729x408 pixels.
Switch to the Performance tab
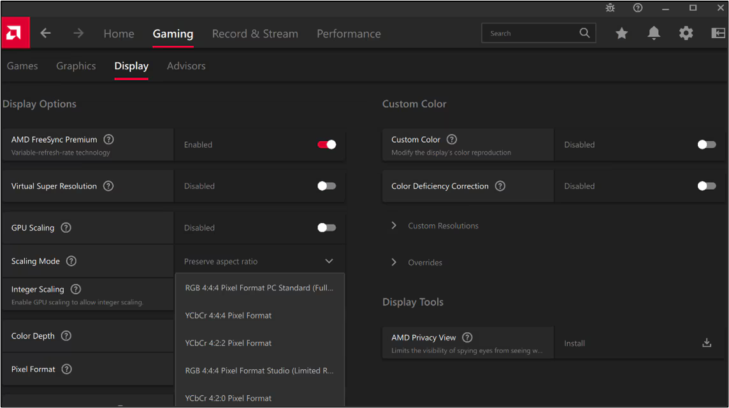349,34
